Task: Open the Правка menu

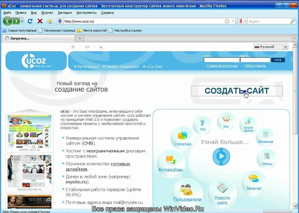Action: [x=21, y=13]
